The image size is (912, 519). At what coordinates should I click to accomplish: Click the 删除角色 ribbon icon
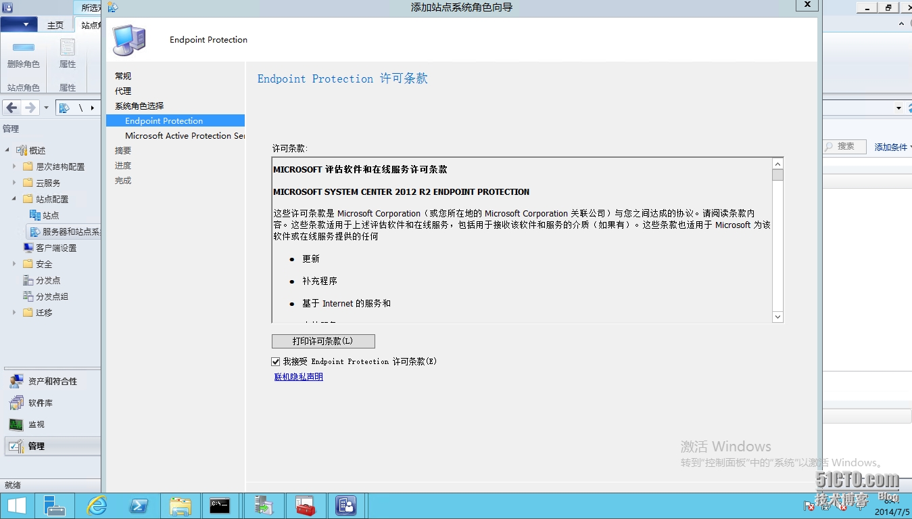24,47
